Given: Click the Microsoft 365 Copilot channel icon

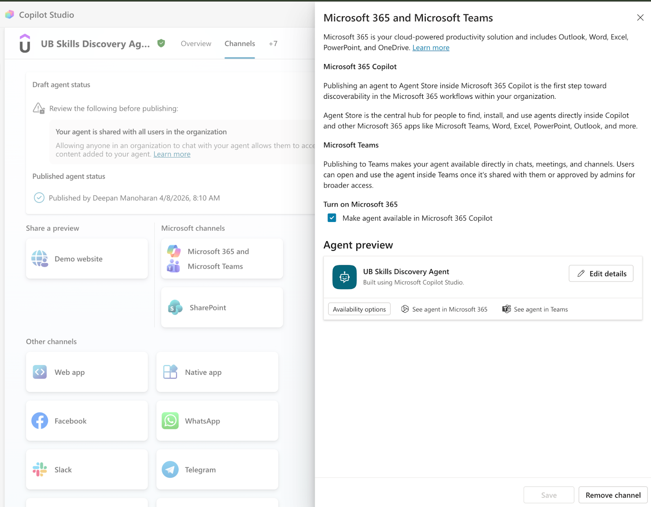Looking at the screenshot, I should pyautogui.click(x=174, y=251).
